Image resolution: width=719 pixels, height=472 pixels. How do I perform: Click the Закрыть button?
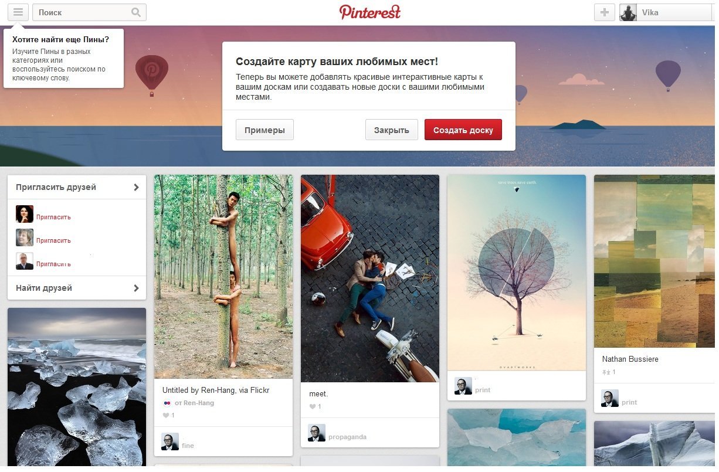coord(391,130)
